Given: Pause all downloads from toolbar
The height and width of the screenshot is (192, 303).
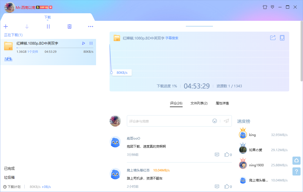Looking at the screenshot, I should [48, 27].
